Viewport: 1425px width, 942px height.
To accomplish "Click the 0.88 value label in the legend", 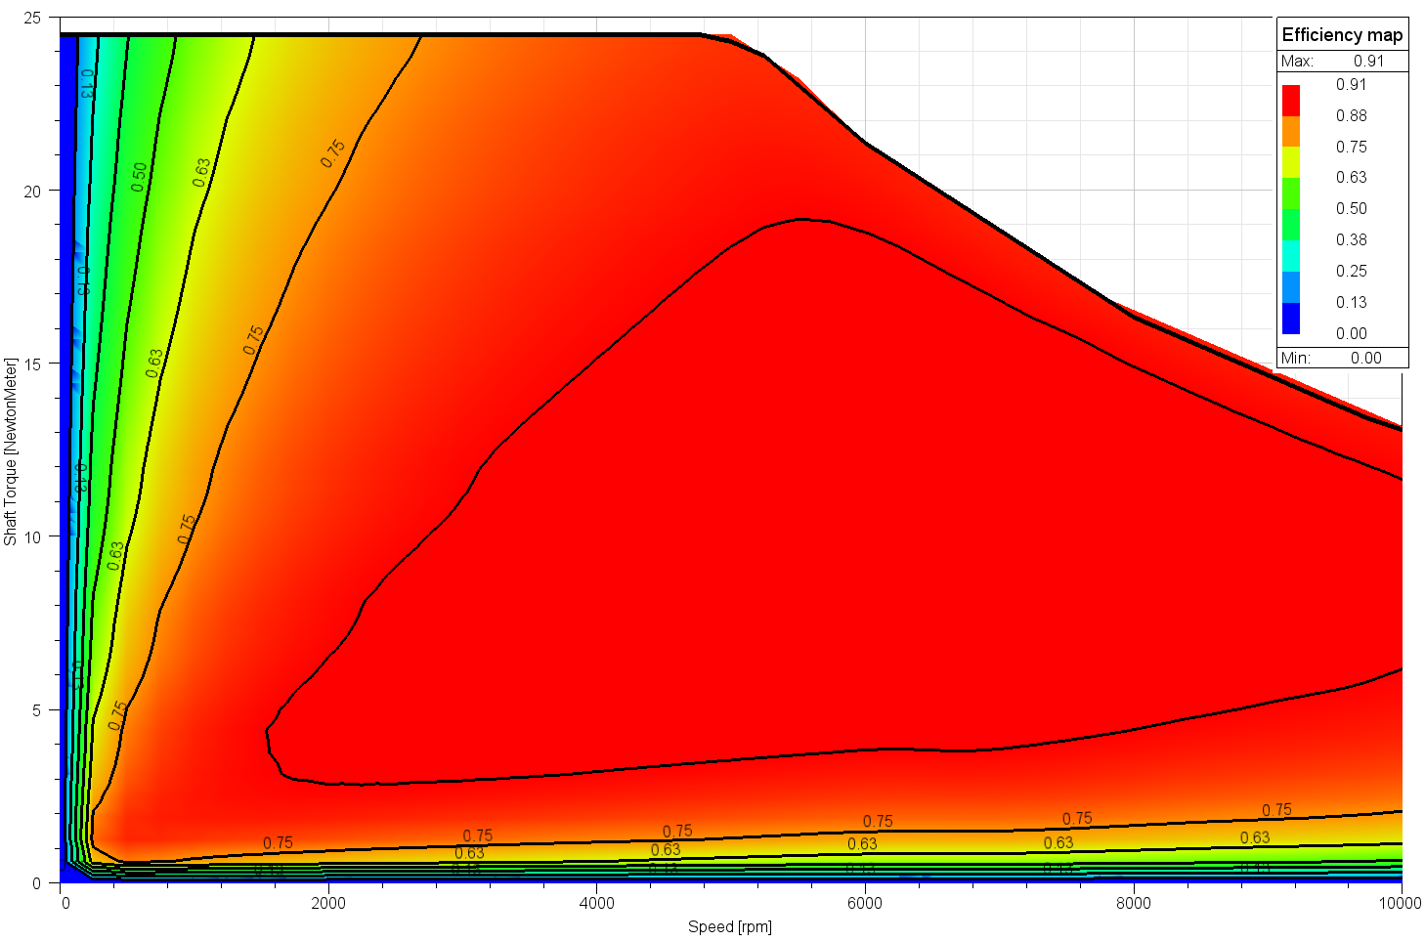I will (x=1351, y=115).
